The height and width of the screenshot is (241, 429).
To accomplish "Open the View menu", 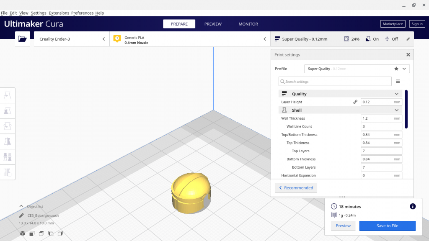I will click(23, 13).
